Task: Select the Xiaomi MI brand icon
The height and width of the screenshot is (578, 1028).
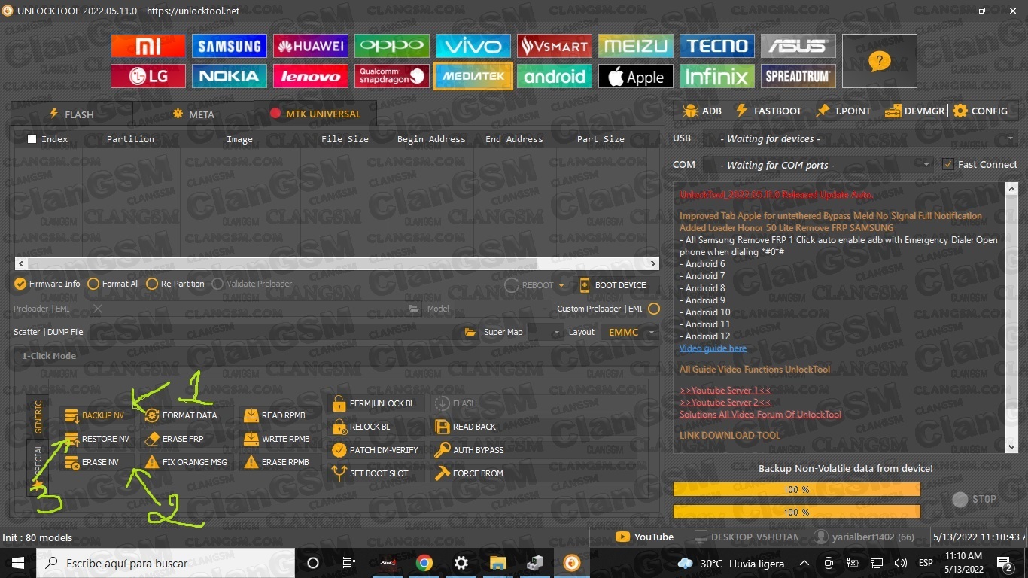Action: coord(148,46)
